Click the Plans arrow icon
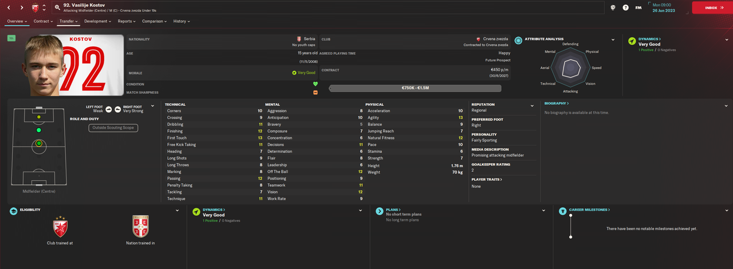 point(379,211)
